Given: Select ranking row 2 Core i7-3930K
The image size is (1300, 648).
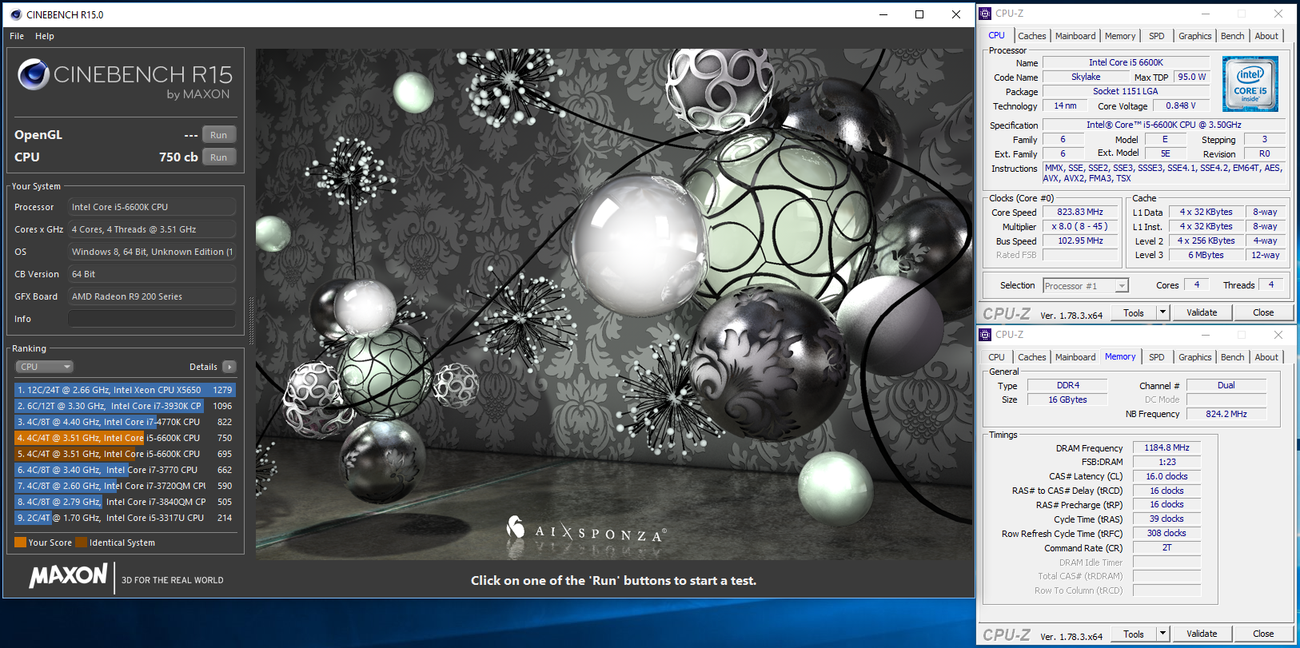Looking at the screenshot, I should [125, 406].
